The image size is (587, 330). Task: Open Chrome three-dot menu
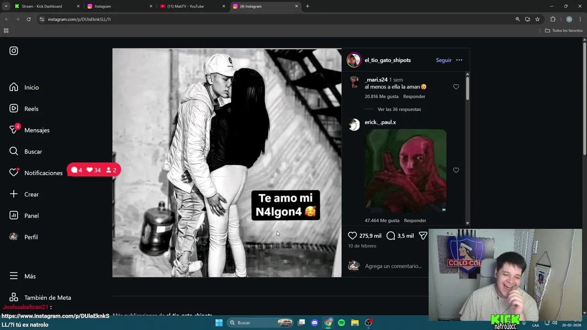(x=580, y=19)
